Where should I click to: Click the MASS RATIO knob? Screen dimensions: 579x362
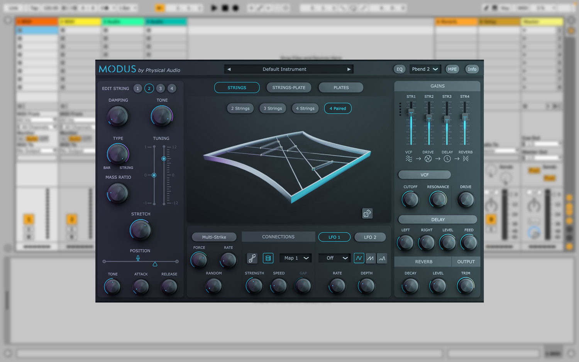[118, 193]
